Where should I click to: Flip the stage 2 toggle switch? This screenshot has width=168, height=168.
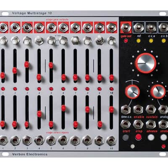(15, 40)
